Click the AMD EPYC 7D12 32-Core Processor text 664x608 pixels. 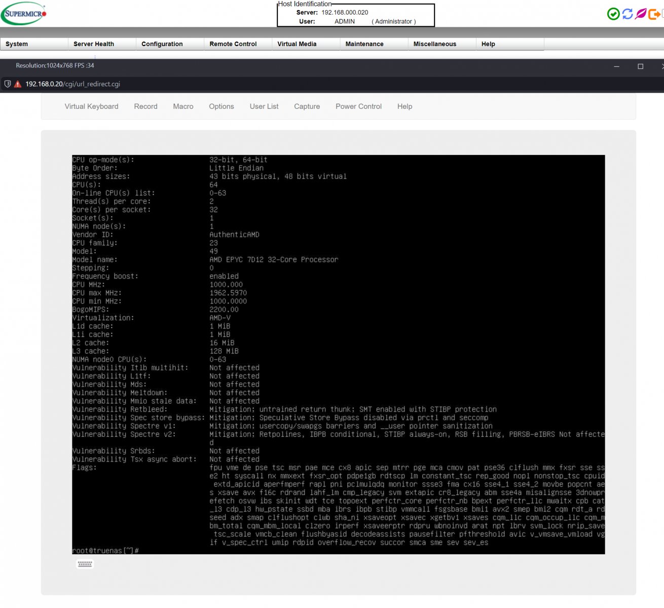coord(274,259)
